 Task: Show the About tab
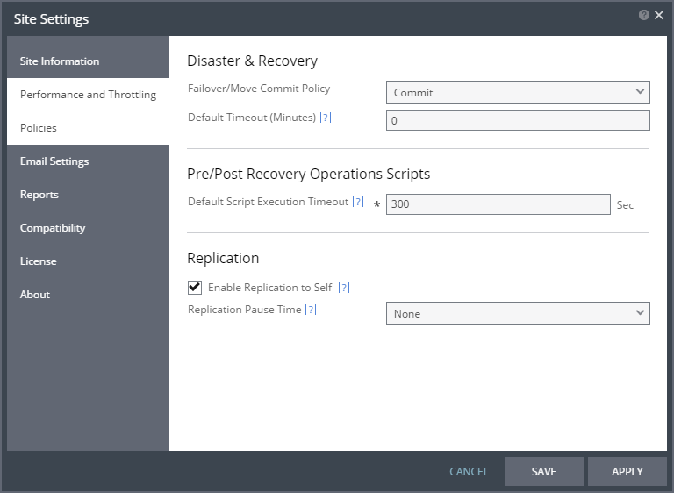click(88, 295)
